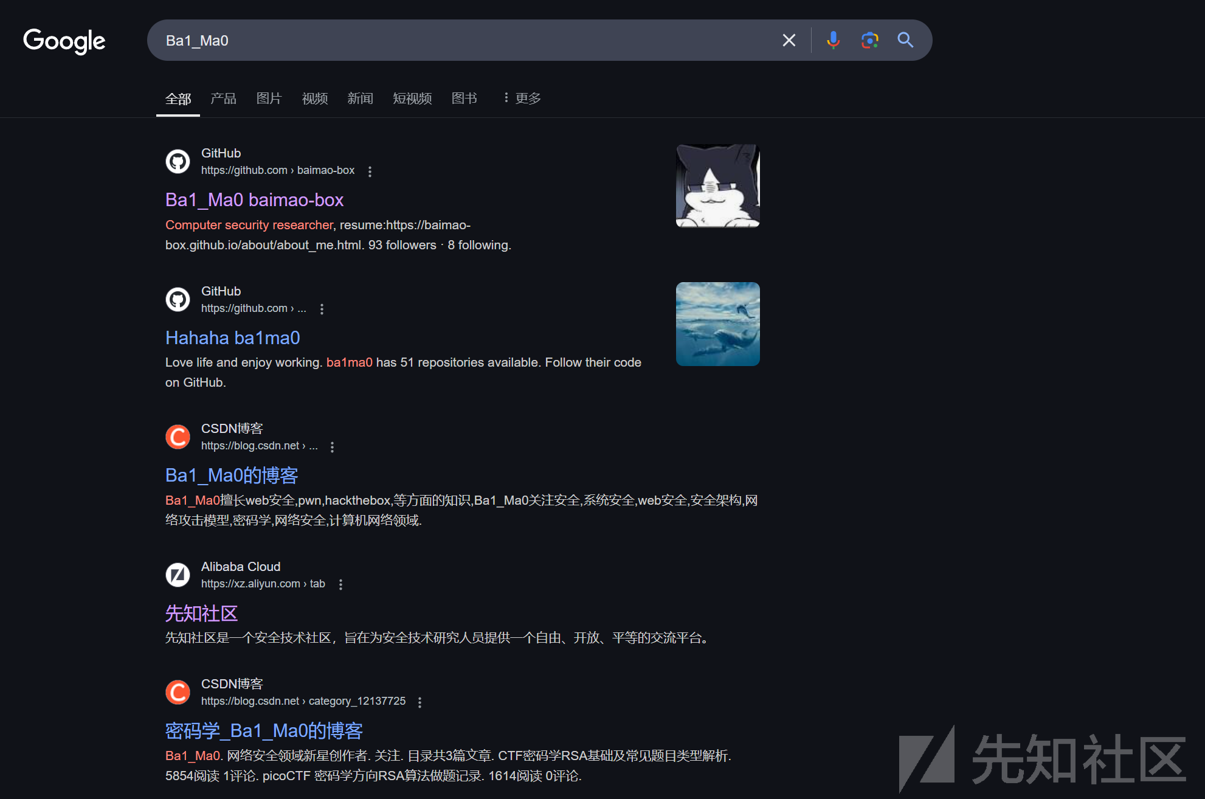Click GitHub favicon of Hahaha ba1ma0 result
1205x799 pixels.
(x=178, y=299)
